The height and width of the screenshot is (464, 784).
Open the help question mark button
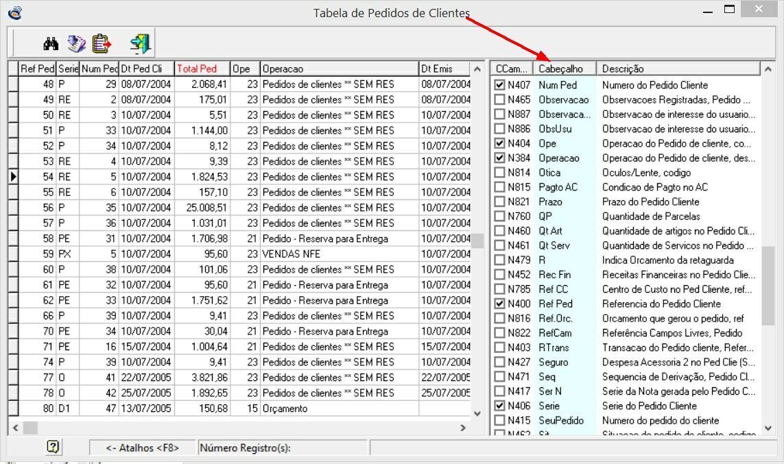[53, 447]
